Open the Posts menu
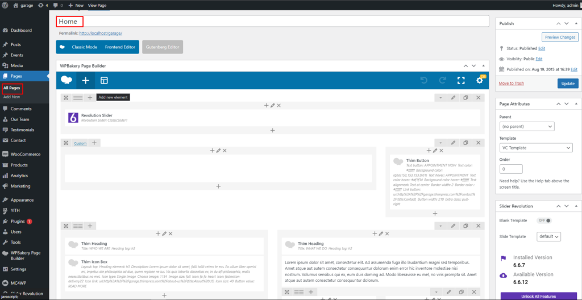This screenshot has width=582, height=300. coord(15,44)
